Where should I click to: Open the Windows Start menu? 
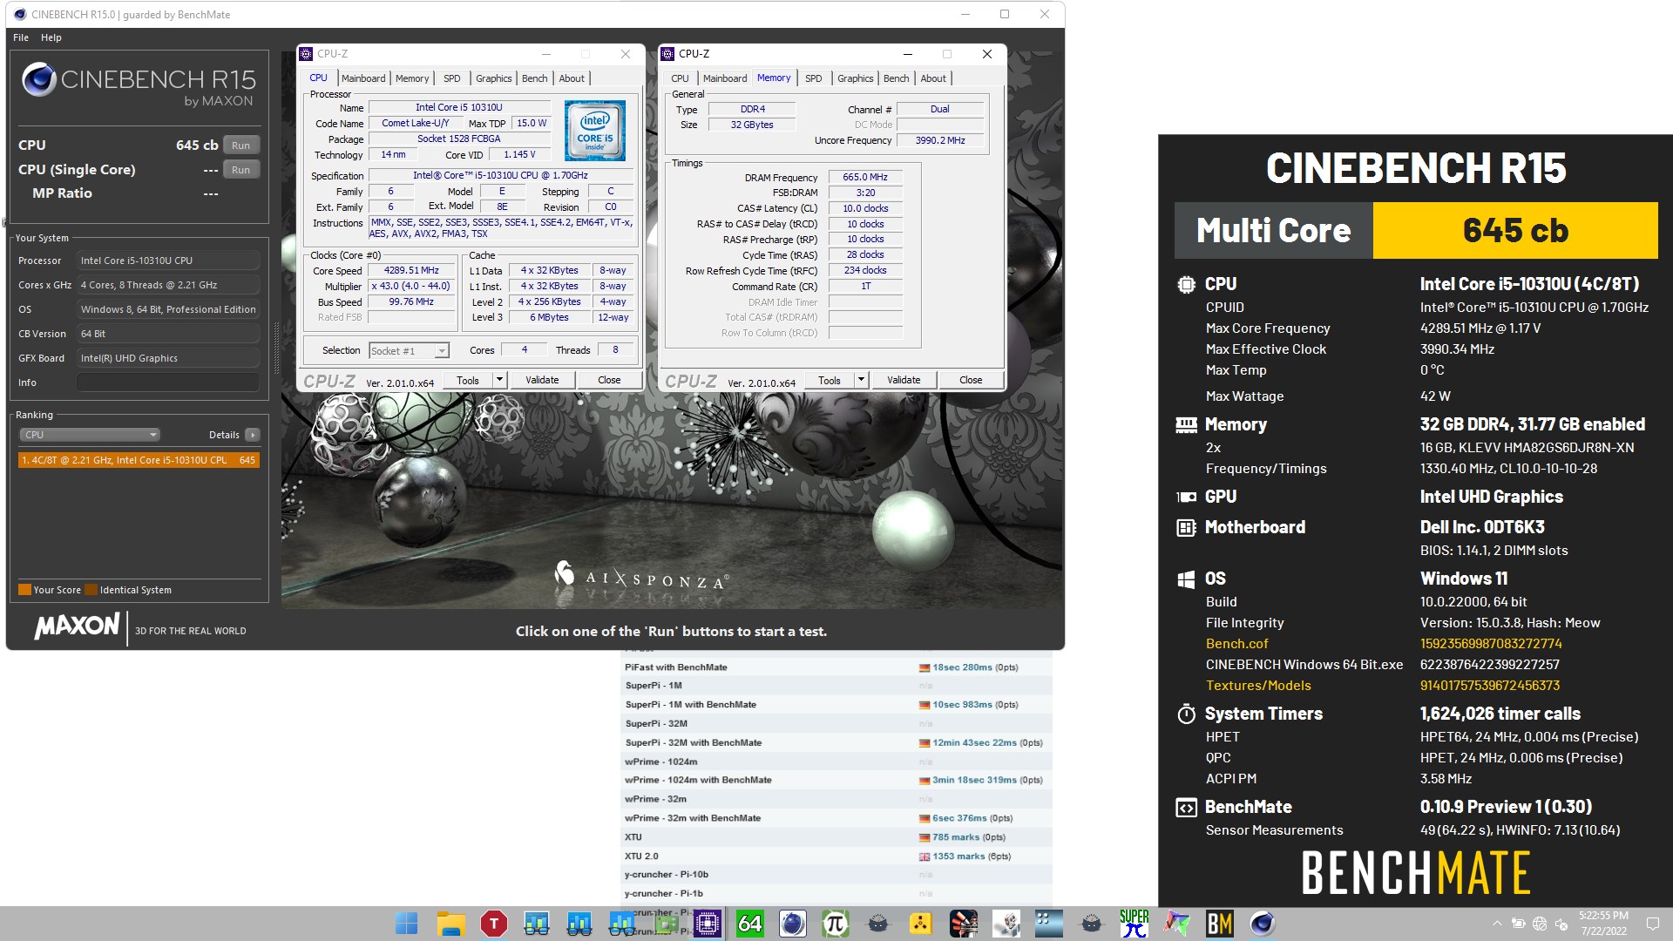[x=407, y=924]
